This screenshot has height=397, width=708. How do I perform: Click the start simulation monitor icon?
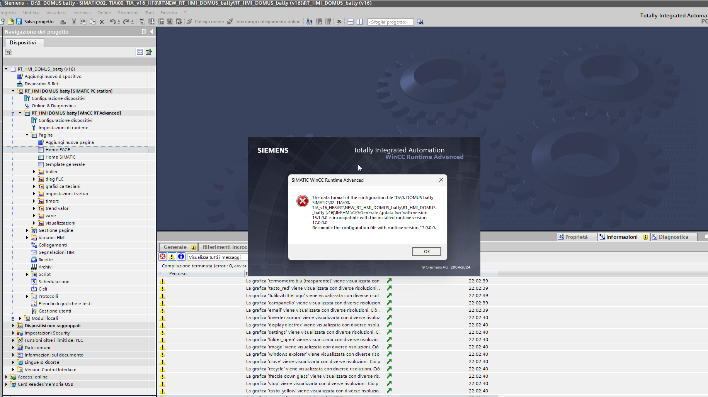[x=170, y=22]
